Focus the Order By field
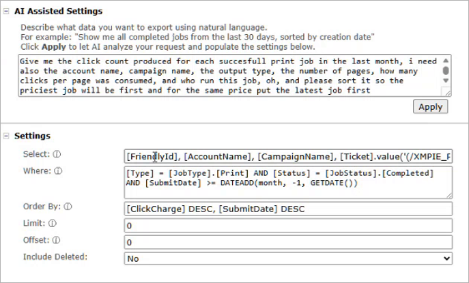This screenshot has width=469, height=283. point(287,208)
